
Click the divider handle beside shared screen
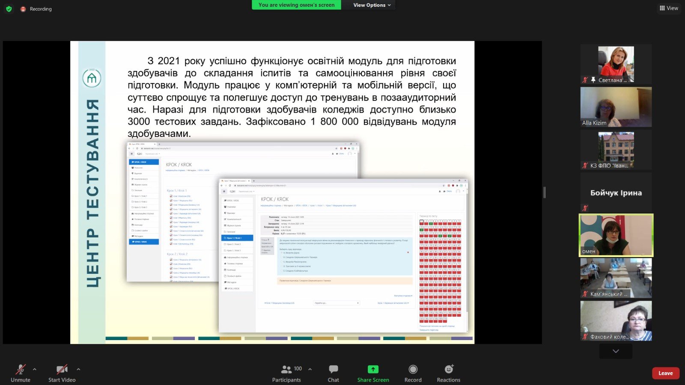545,192
